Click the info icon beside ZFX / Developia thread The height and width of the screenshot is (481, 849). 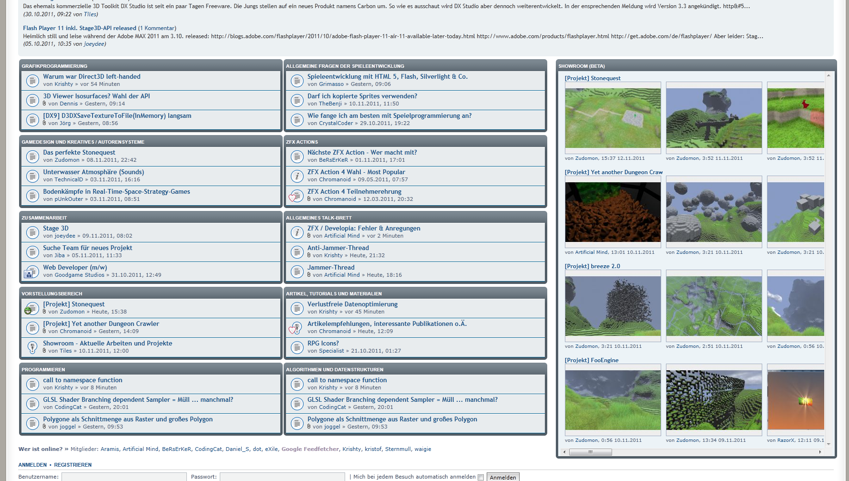click(x=297, y=232)
